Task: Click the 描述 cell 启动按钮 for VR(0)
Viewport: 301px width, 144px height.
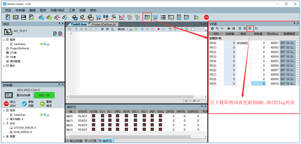Action: click(244, 43)
